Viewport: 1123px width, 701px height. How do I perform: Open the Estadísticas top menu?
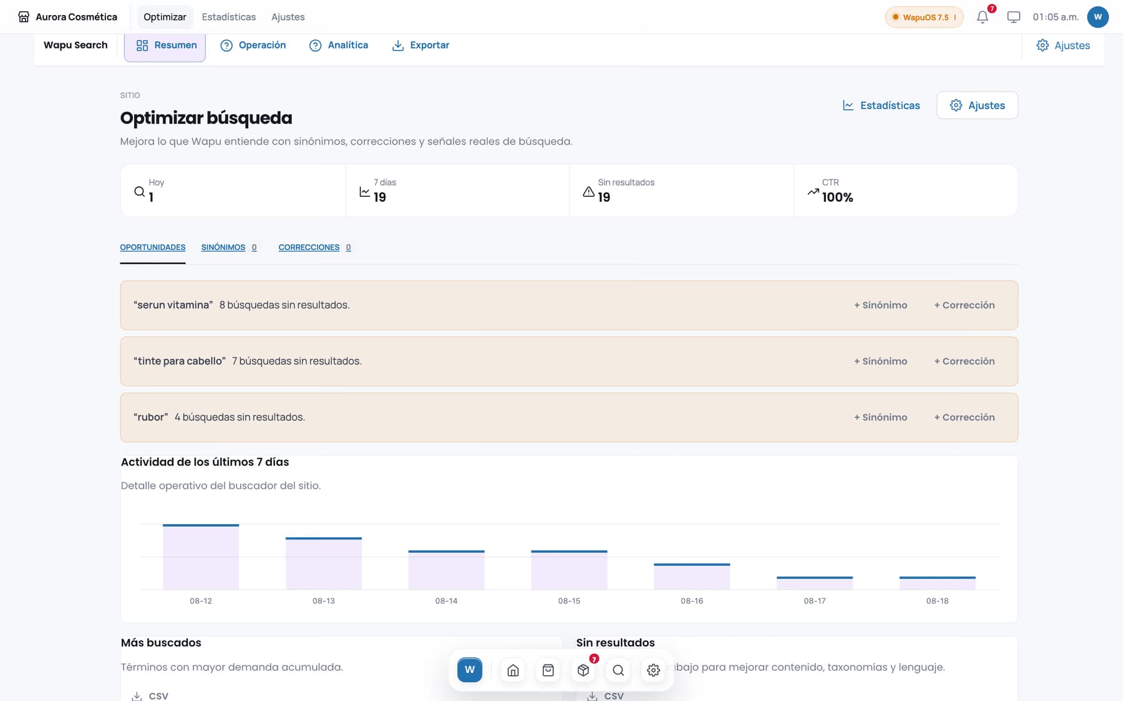pos(229,17)
